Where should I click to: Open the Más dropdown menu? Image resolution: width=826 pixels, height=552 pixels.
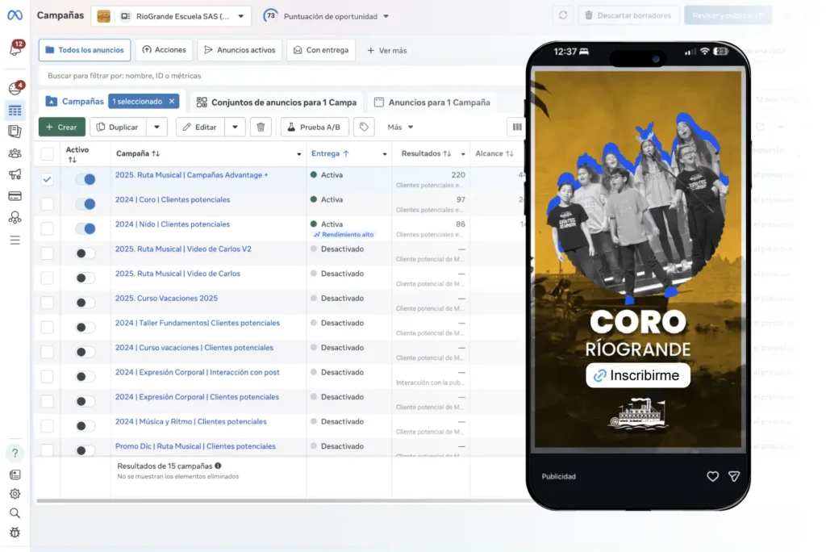coord(400,127)
